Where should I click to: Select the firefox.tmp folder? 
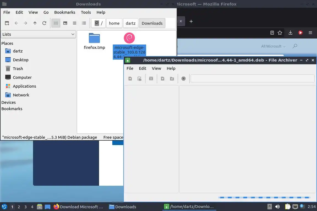point(94,41)
